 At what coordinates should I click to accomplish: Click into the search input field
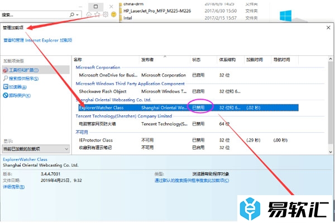[x=35, y=14]
